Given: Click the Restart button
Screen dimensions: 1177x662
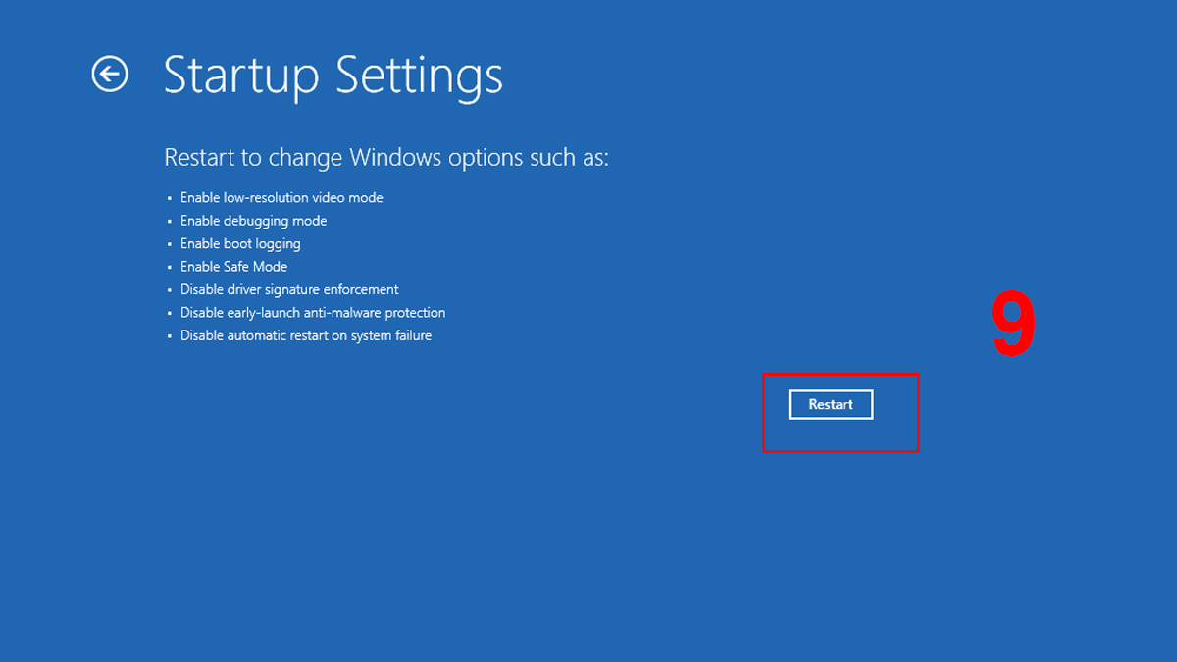Looking at the screenshot, I should [x=831, y=404].
